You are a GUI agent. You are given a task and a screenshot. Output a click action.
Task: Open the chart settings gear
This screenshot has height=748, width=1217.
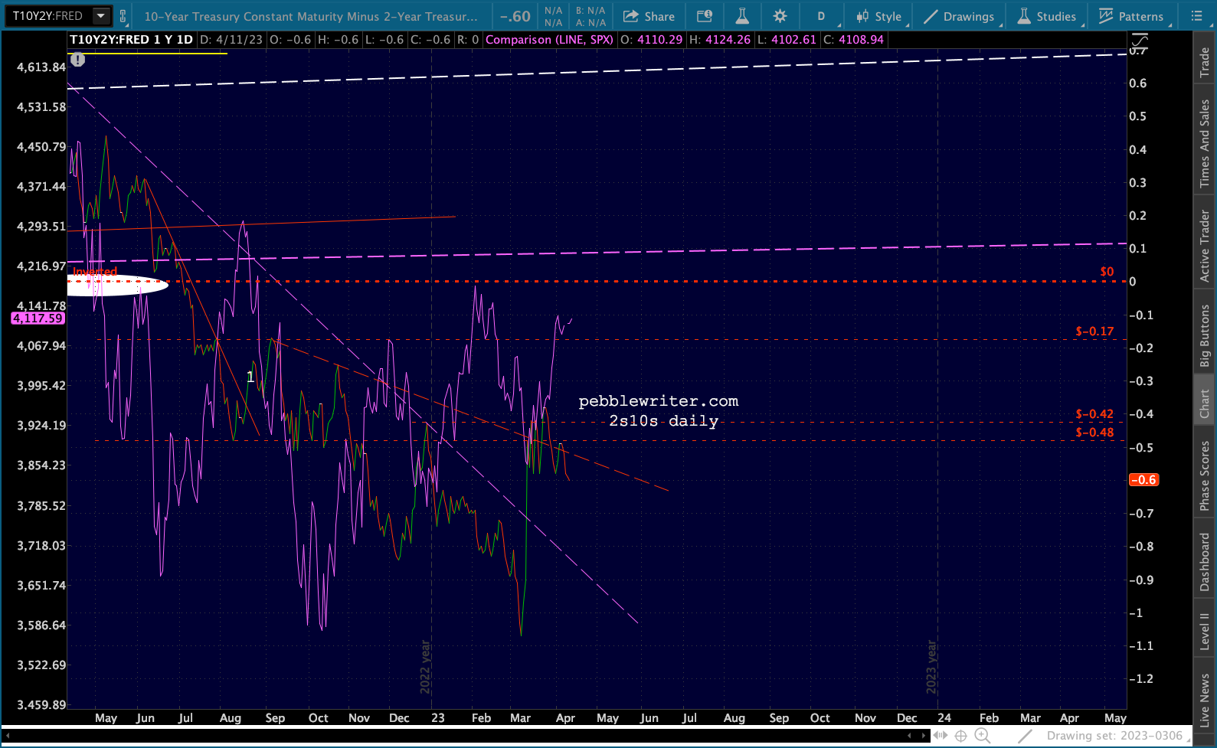[780, 16]
